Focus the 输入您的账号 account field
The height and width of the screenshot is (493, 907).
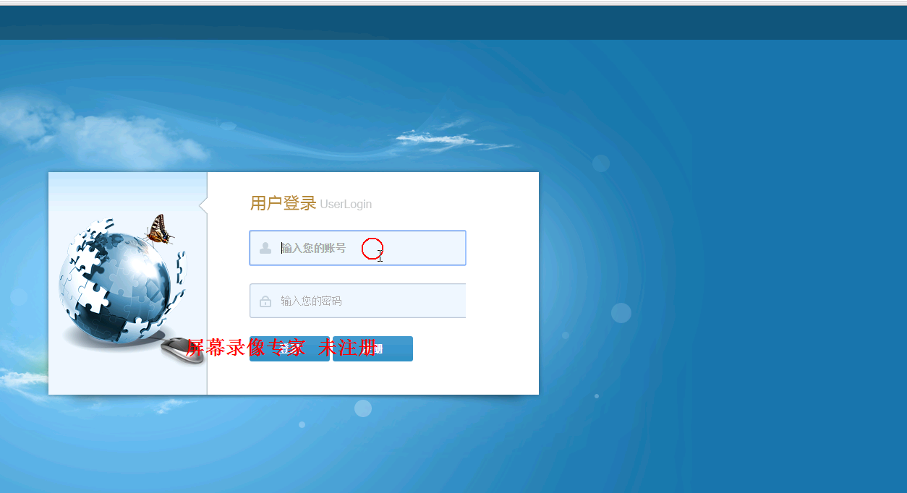tap(357, 248)
